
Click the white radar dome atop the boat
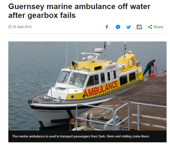pos(99,50)
